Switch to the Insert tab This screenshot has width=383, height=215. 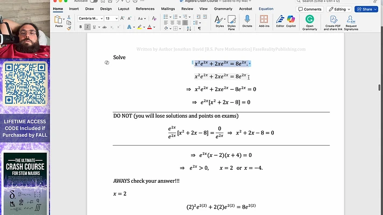[x=74, y=9]
